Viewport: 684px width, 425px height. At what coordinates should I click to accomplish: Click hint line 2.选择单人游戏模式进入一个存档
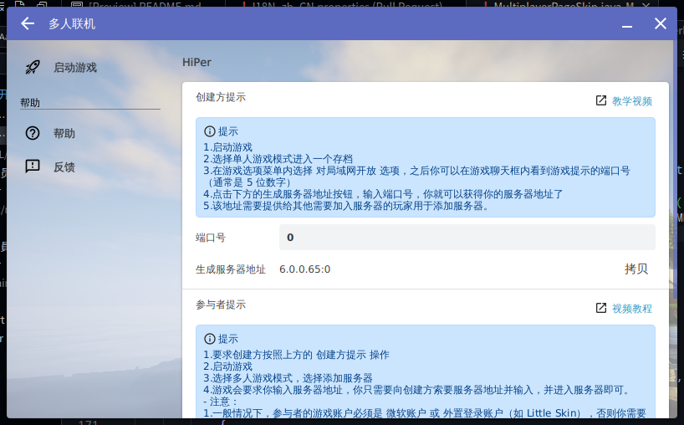pyautogui.click(x=278, y=159)
